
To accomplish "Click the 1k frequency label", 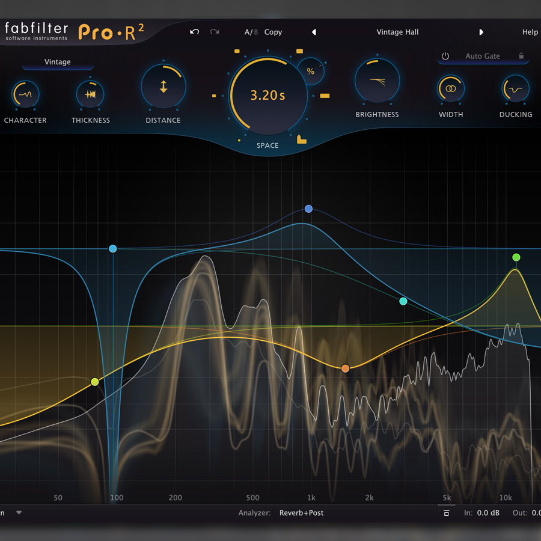I will tap(311, 498).
